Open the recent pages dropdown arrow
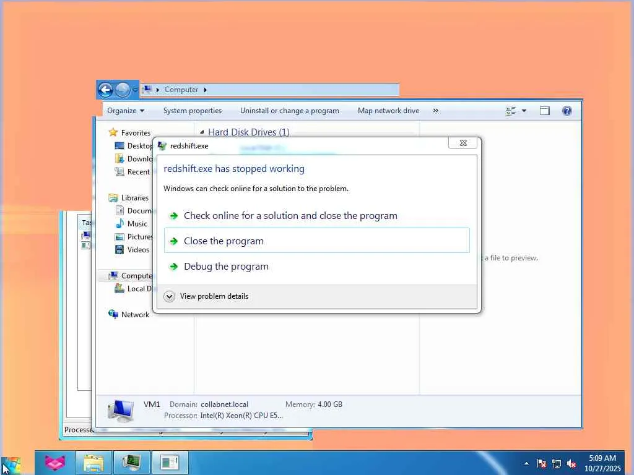The image size is (634, 475). click(135, 90)
